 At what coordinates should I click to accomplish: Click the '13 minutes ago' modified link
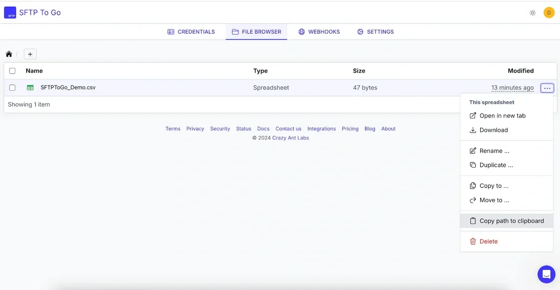click(x=512, y=87)
